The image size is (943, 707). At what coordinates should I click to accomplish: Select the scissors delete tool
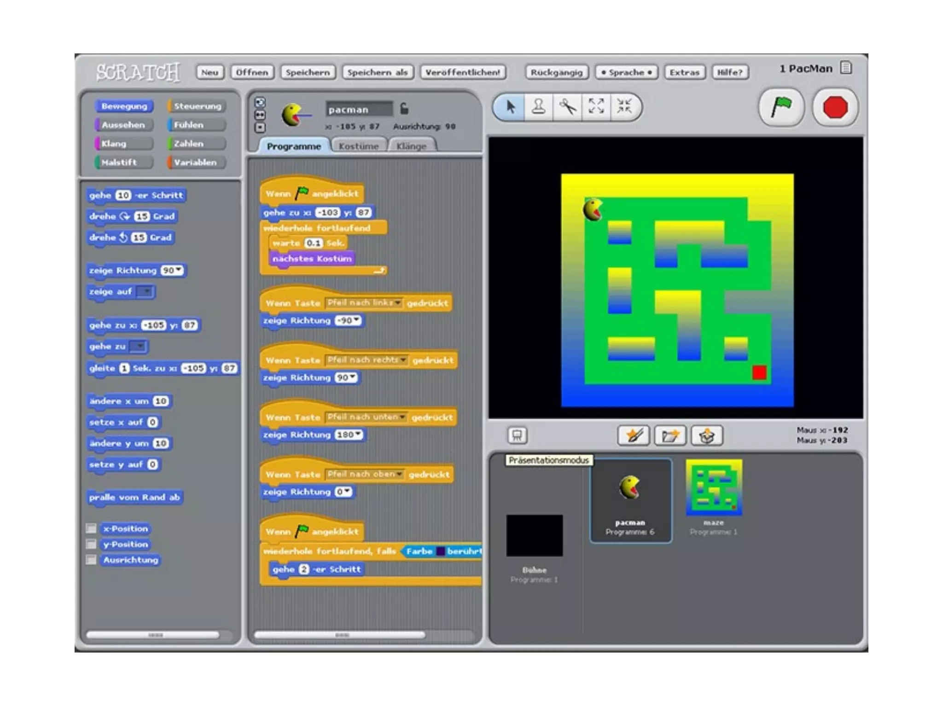[567, 107]
